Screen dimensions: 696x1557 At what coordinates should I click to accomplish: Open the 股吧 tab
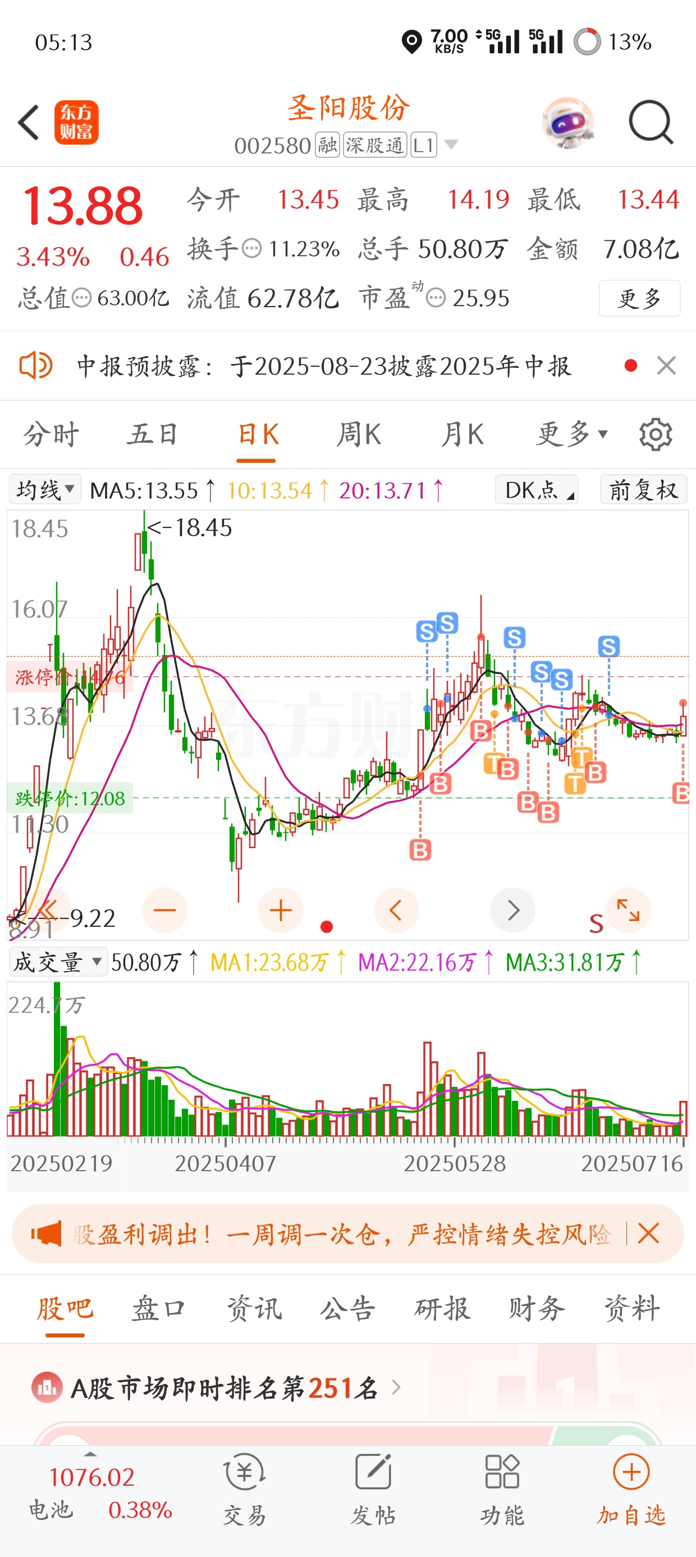point(65,1309)
